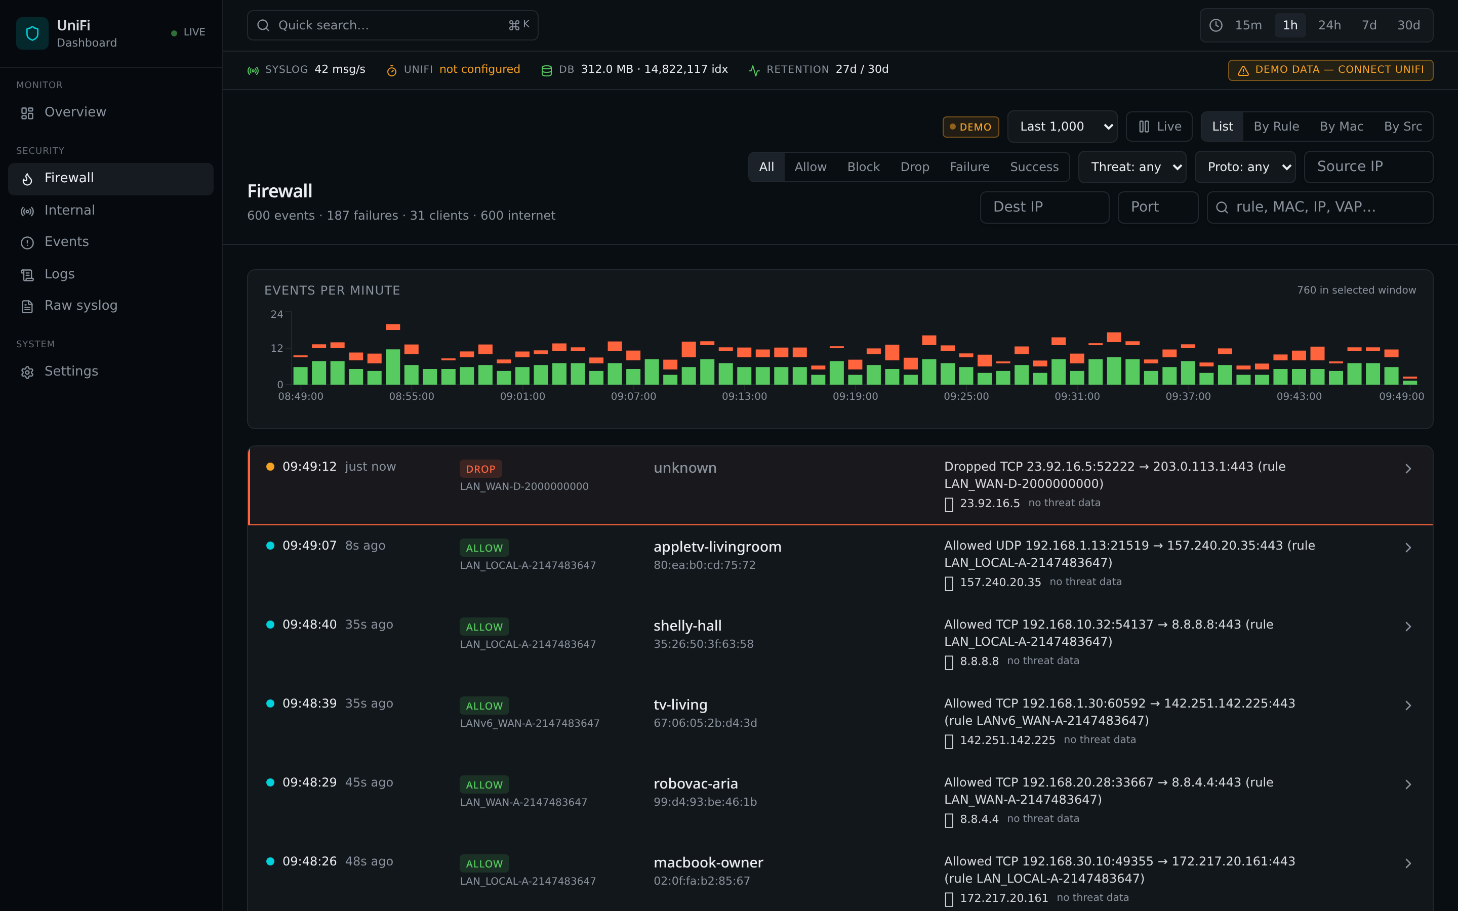Click the Events alert circle icon
1458x911 pixels.
27,243
